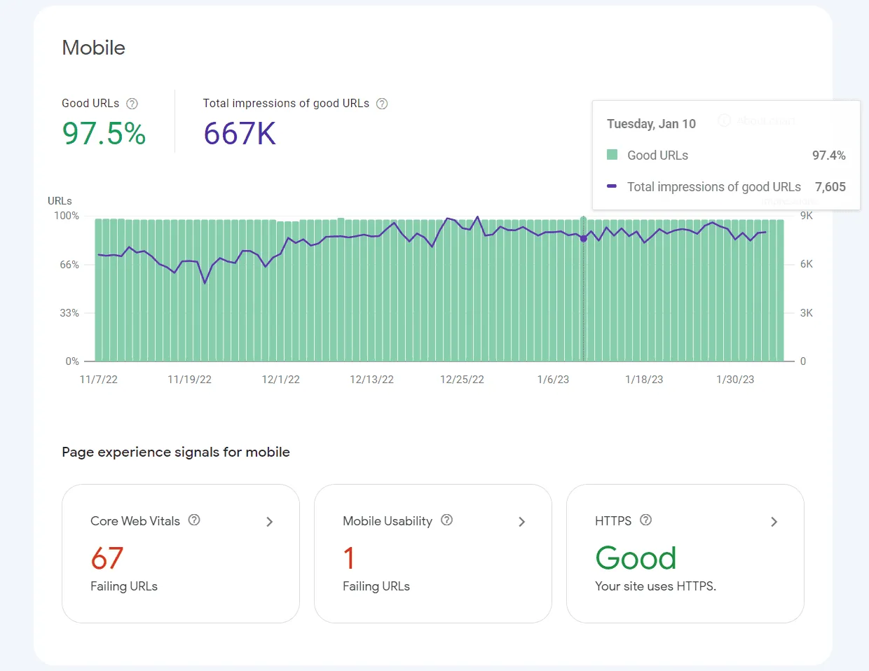Click the Tuesday, Jan 10 tooltip title
Viewport: 869px width, 671px height.
(651, 124)
